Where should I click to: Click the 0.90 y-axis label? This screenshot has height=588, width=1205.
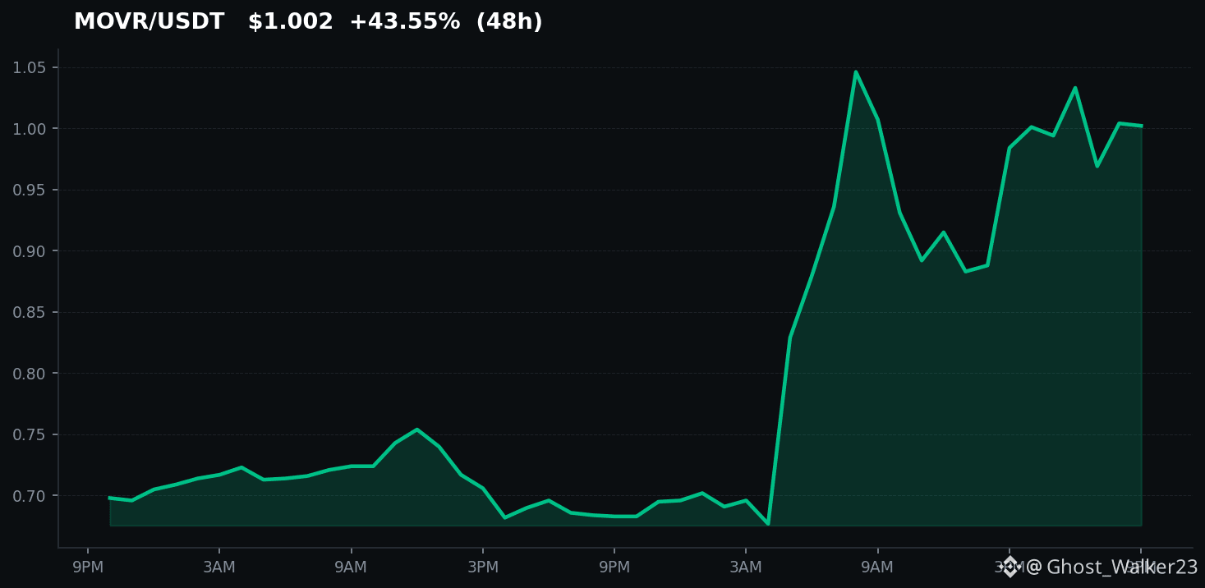coord(30,251)
